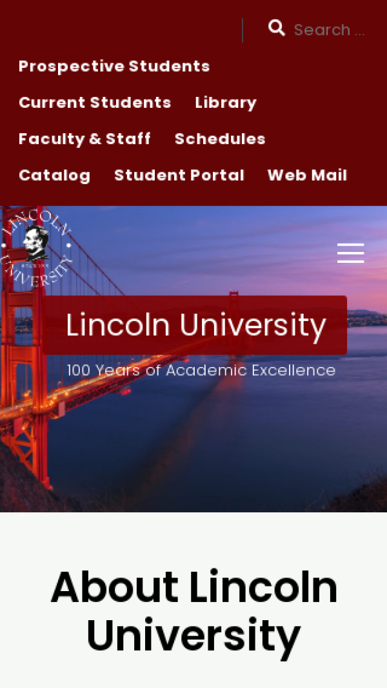This screenshot has height=688, width=387.
Task: Select Faculty & Staff in the navigation
Action: click(x=84, y=139)
